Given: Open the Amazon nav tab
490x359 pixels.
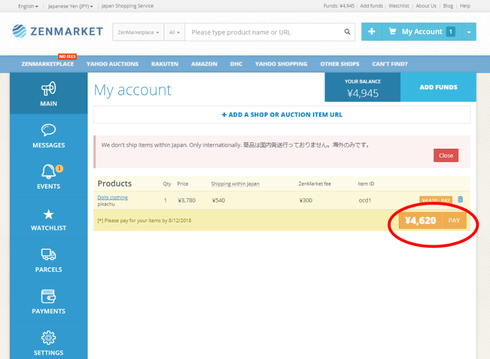Looking at the screenshot, I should click(204, 64).
